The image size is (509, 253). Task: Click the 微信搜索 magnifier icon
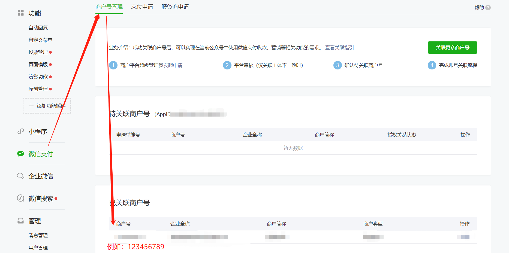click(20, 199)
